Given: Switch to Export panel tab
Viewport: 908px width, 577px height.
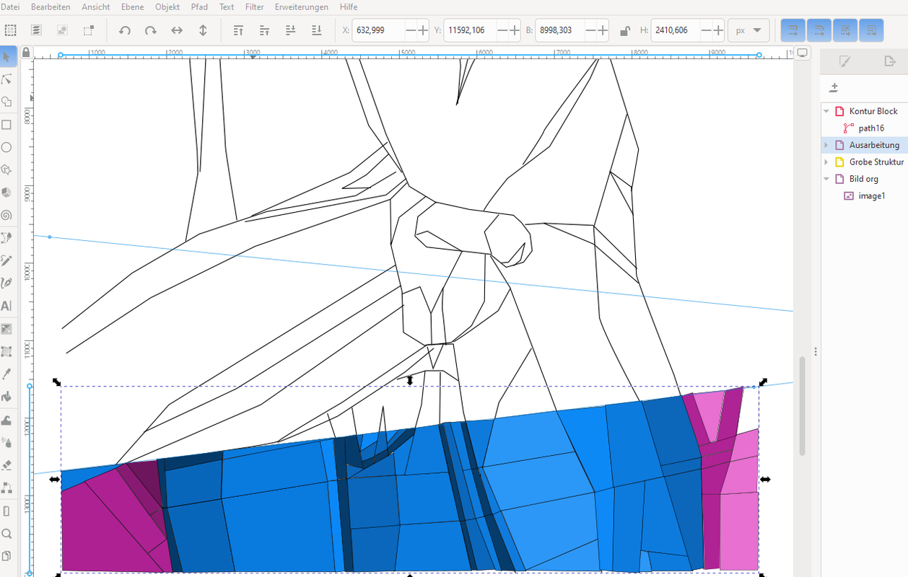Looking at the screenshot, I should coord(889,62).
